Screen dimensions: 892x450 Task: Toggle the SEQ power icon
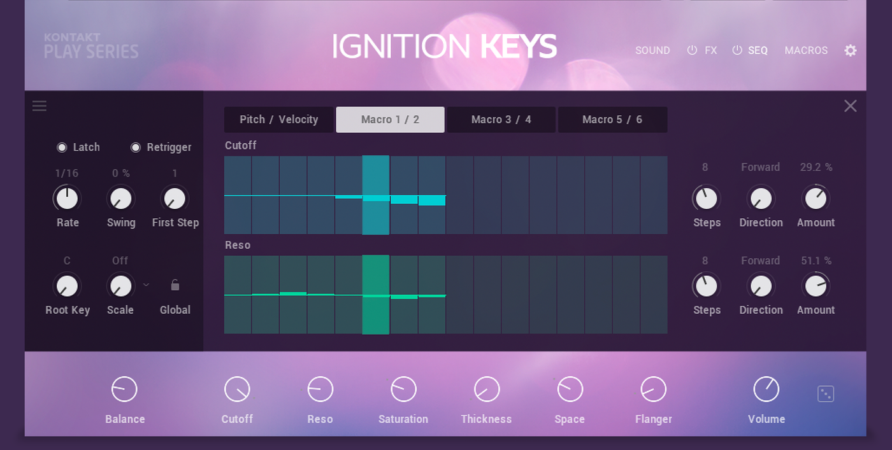[737, 50]
